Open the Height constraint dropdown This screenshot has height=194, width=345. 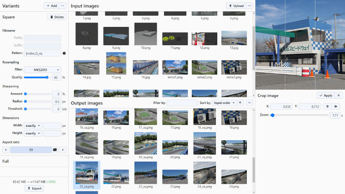pos(33,134)
